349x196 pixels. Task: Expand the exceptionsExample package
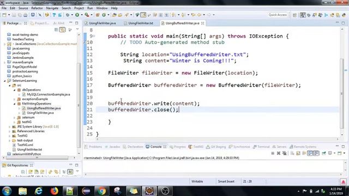point(15,99)
